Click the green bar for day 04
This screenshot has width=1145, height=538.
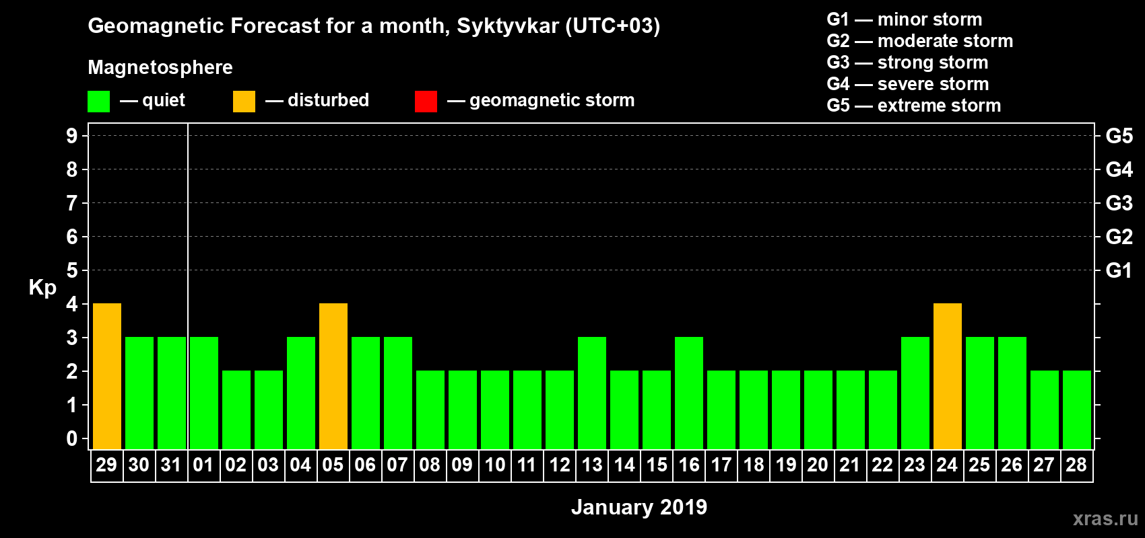[x=301, y=393]
